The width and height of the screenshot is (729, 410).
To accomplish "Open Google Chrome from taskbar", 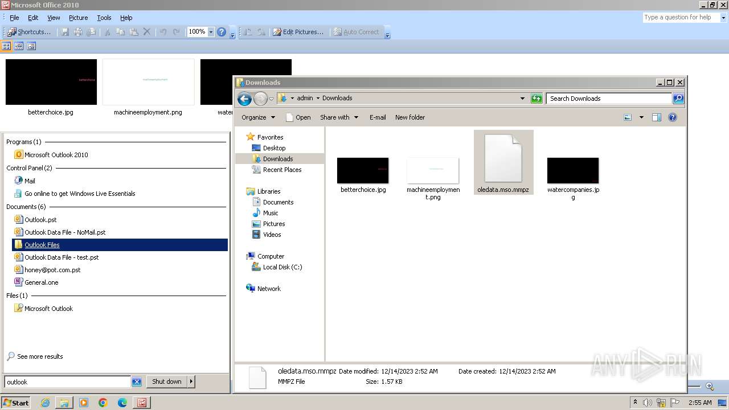I will [x=103, y=403].
